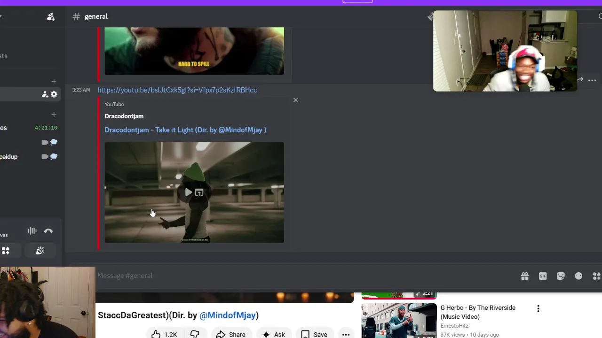
Task: Open the GIF picker
Action: [x=543, y=276]
